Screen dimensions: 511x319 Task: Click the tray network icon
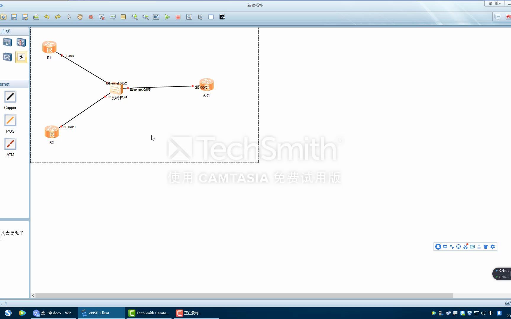[x=477, y=313]
